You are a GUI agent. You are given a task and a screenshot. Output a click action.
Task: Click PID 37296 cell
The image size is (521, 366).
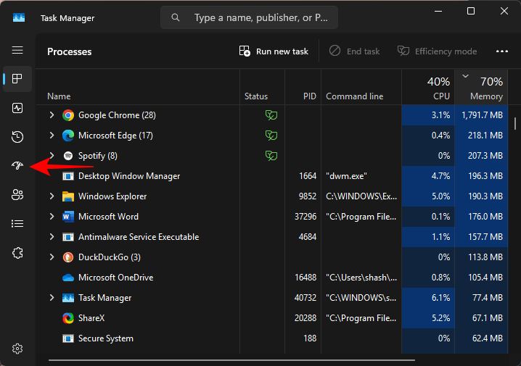(x=305, y=217)
